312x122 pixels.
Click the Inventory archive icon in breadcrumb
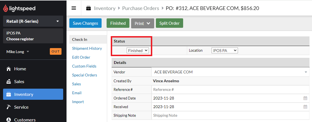89,8
